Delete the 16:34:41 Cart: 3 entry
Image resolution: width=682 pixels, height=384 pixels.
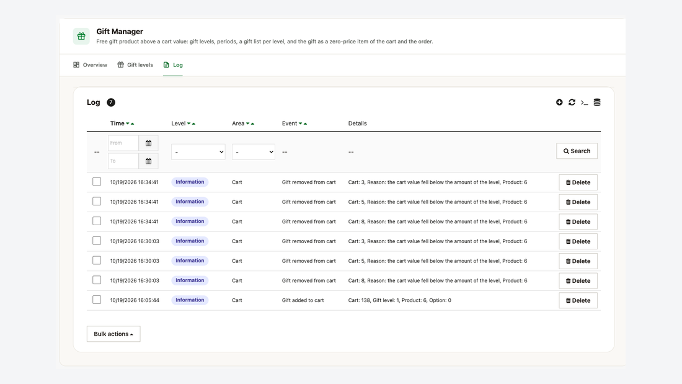click(578, 182)
